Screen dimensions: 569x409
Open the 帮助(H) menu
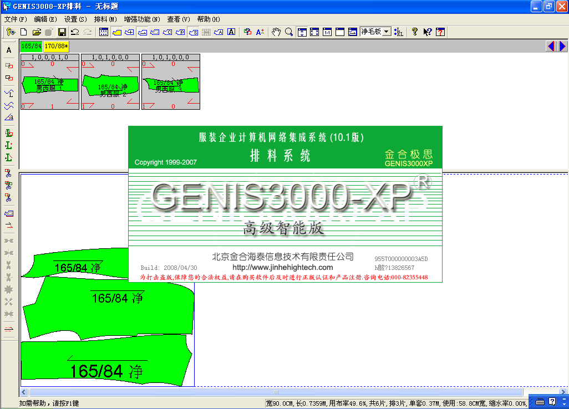point(209,19)
